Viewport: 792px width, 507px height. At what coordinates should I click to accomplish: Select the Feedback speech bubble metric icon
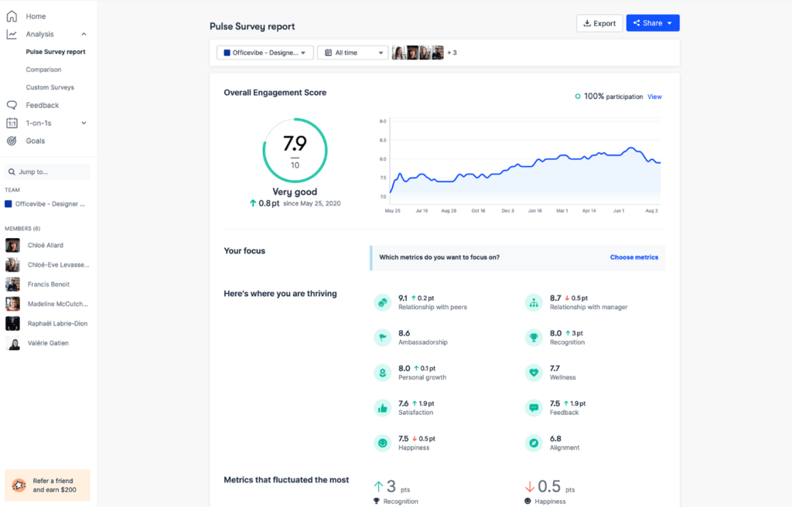point(534,408)
